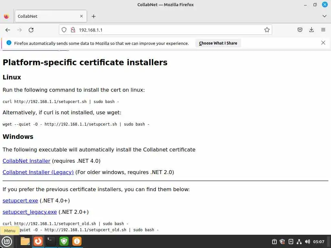Click the update manager shield tray icon
This screenshot has width=331, height=248.
point(282,242)
